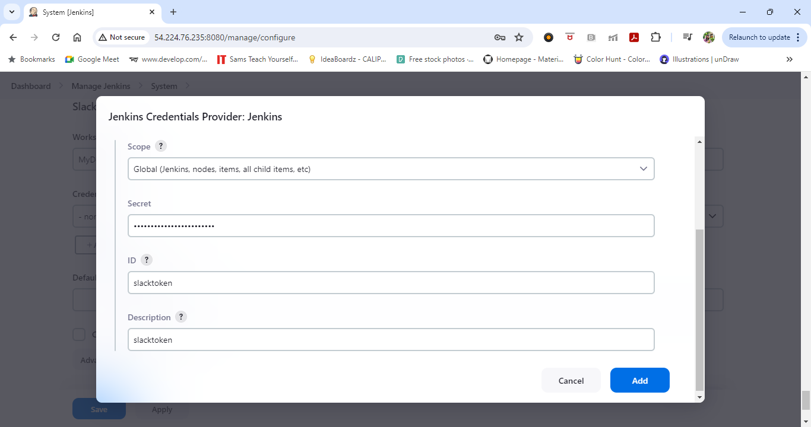
Task: Select the System [Jenkins] browser tab
Action: tap(93, 12)
